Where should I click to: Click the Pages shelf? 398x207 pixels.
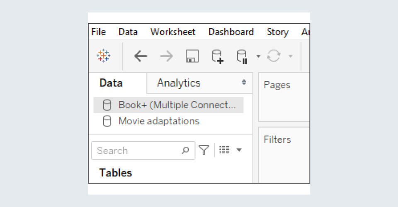(x=284, y=97)
